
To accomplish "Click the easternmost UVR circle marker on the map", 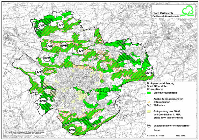I will click(x=149, y=73).
